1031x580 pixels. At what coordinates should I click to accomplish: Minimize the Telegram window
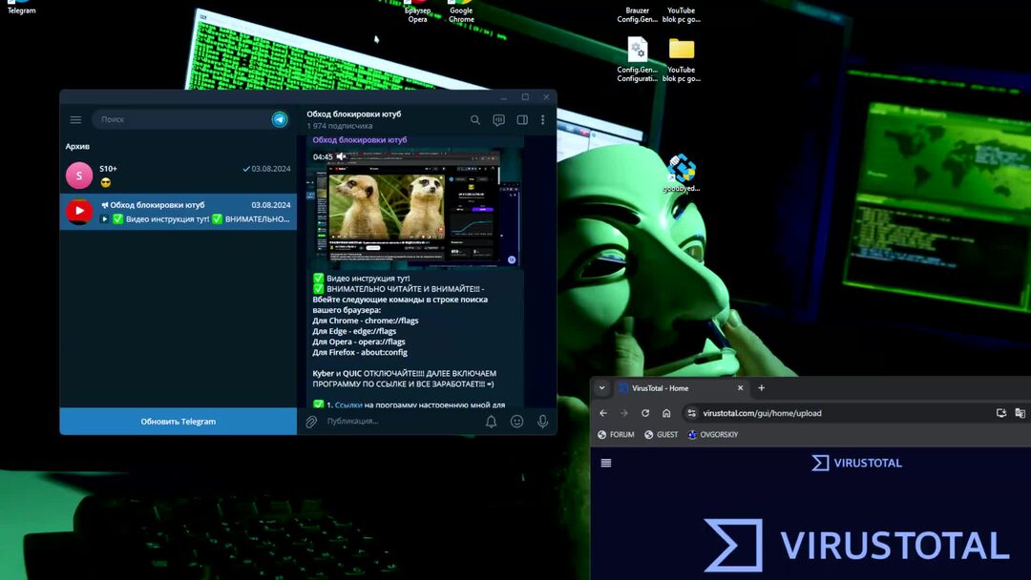coord(504,97)
